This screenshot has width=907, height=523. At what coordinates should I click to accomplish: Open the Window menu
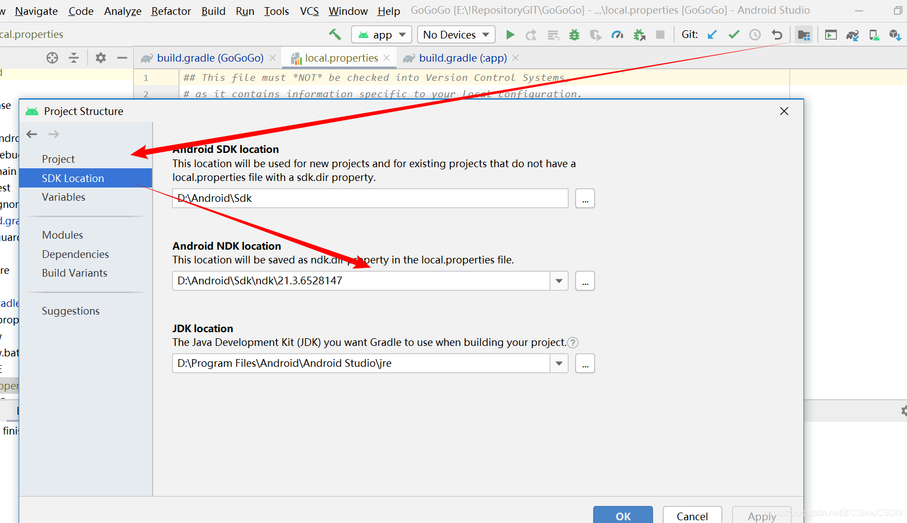click(x=348, y=11)
